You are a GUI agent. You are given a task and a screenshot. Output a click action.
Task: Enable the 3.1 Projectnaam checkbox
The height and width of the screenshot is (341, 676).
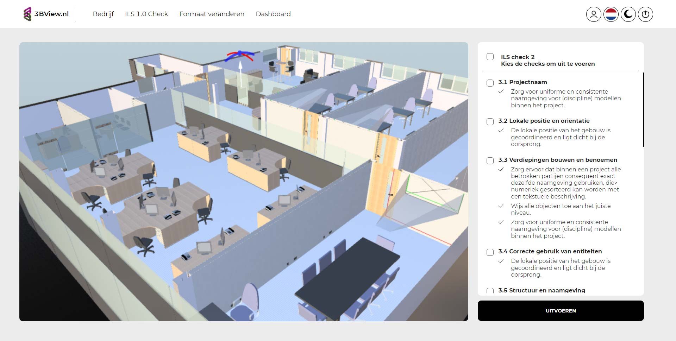(x=490, y=83)
